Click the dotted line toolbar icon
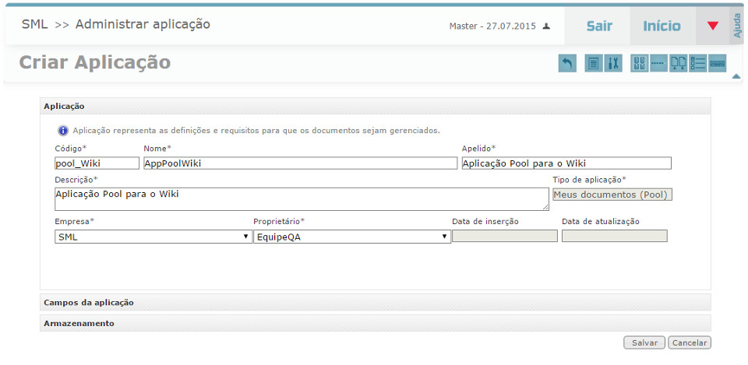 pos(659,64)
